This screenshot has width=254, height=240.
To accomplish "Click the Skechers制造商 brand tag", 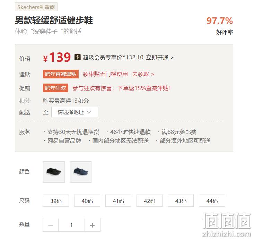I will pos(36,7).
